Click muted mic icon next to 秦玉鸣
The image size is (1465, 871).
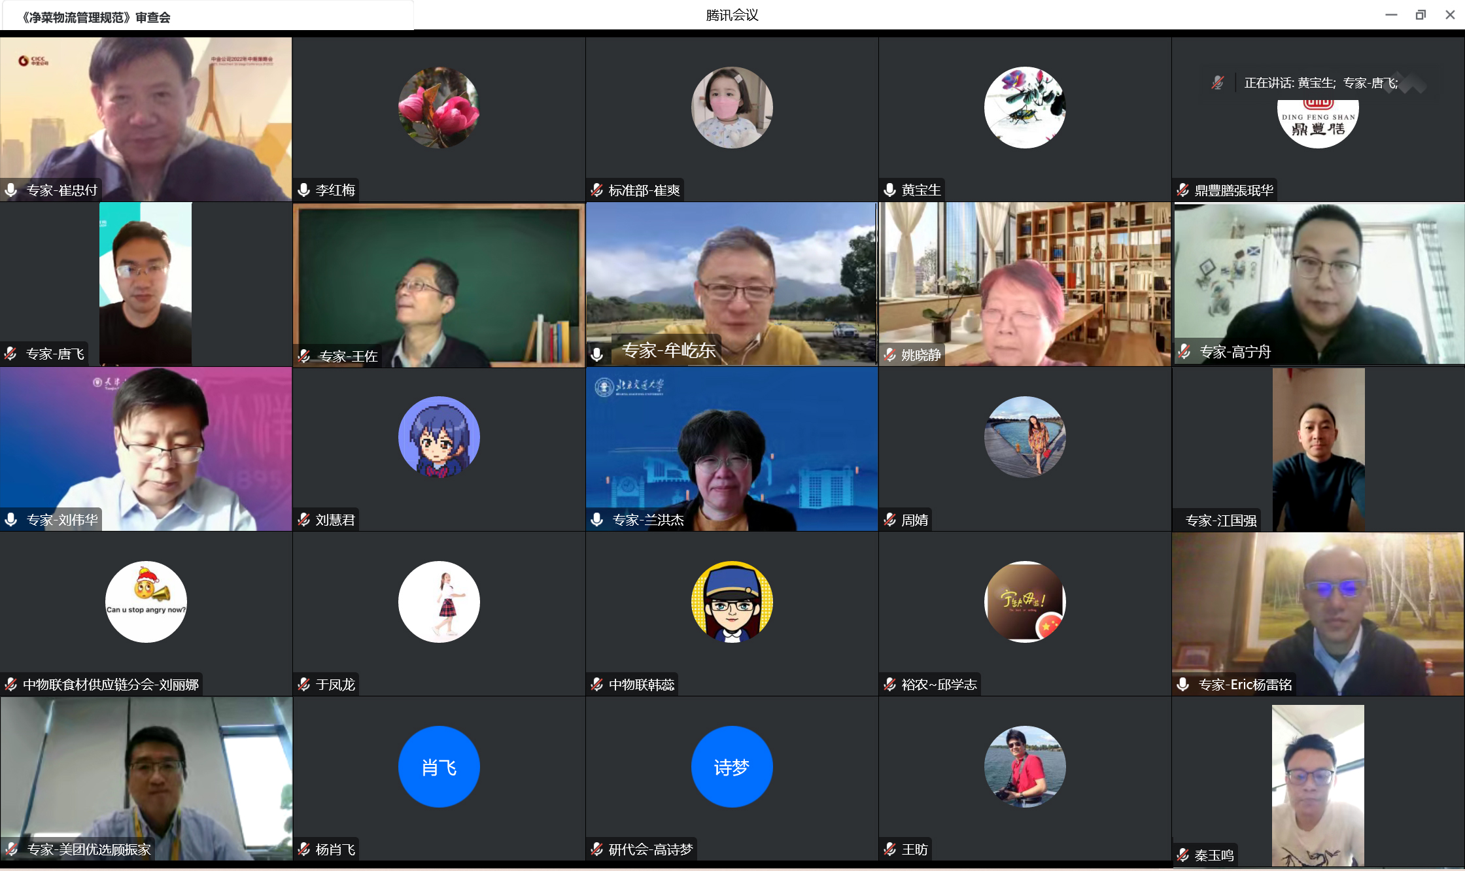coord(1182,855)
